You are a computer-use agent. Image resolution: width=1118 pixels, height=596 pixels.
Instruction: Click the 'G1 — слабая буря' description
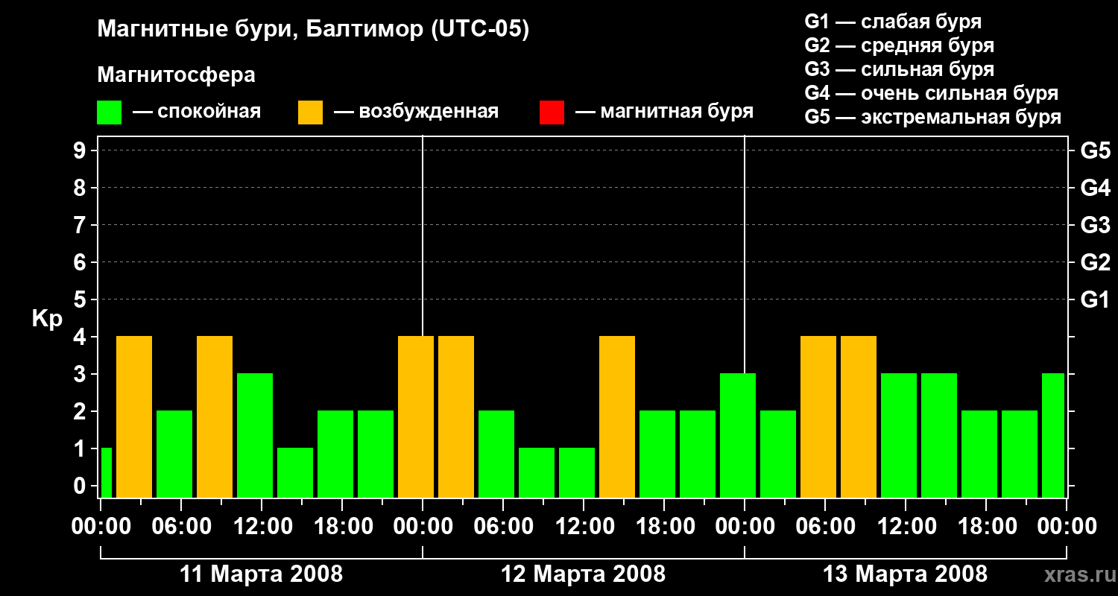[x=893, y=22]
